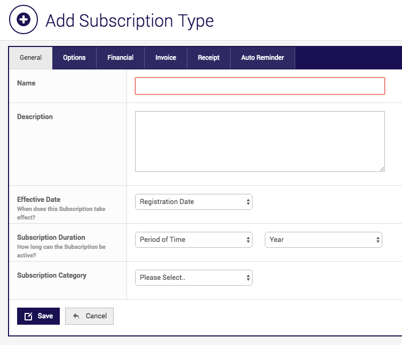
Task: Open the Year duration unit dropdown
Action: (x=323, y=240)
